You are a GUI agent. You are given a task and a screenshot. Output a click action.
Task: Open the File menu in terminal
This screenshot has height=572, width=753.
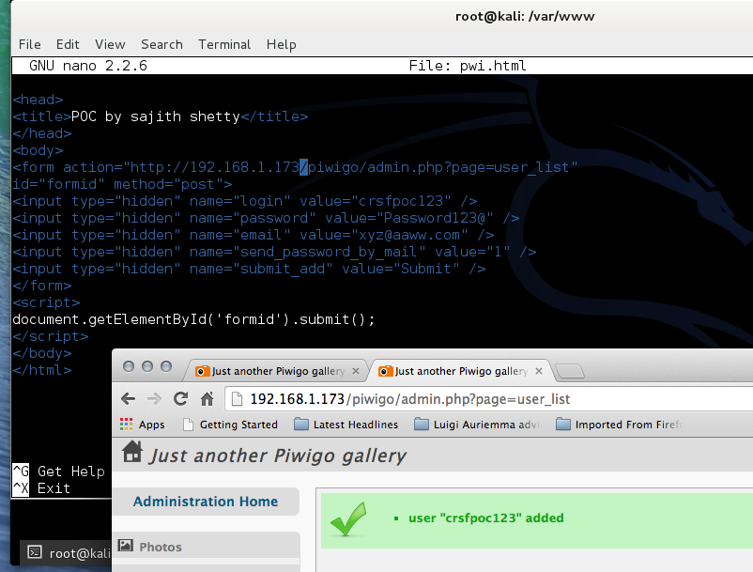[x=30, y=45]
